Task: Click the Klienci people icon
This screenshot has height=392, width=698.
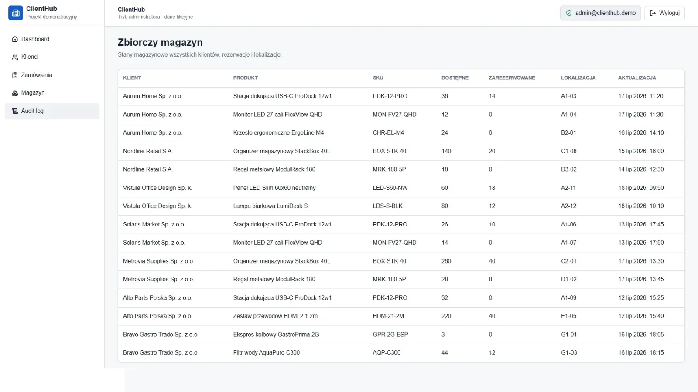Action: [15, 57]
